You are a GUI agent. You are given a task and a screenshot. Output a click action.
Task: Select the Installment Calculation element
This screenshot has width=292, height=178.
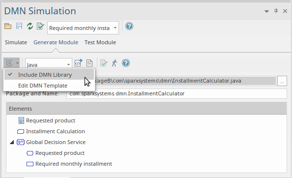(56, 131)
